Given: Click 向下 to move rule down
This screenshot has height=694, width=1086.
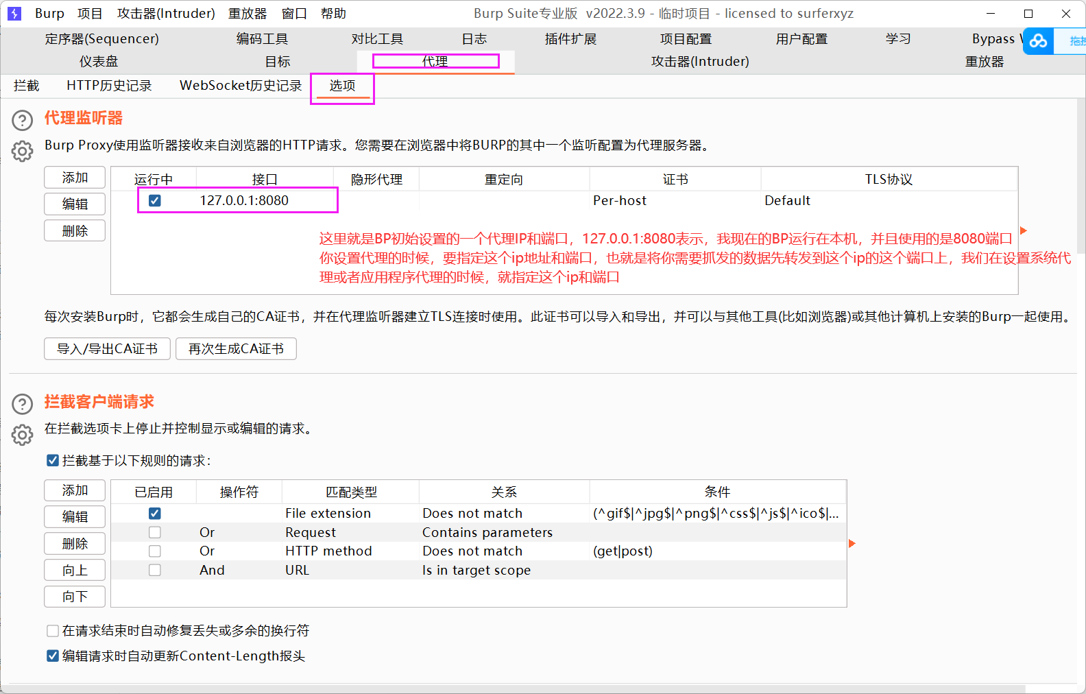Looking at the screenshot, I should pos(75,597).
